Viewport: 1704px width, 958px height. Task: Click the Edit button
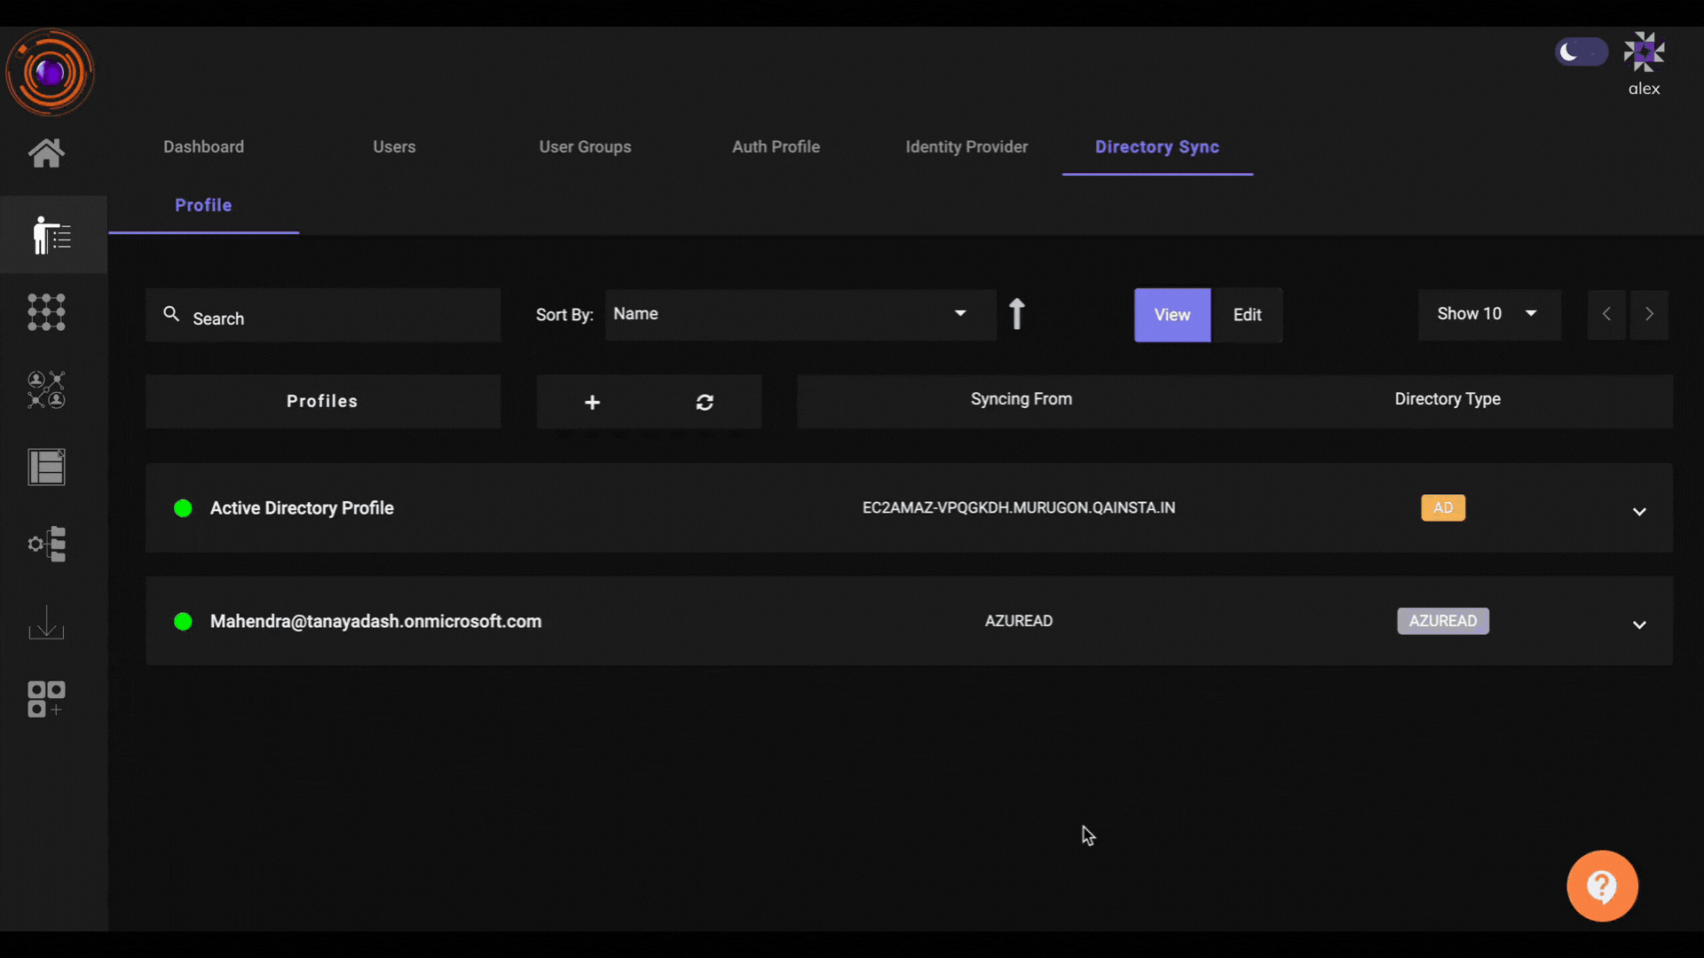coord(1246,313)
